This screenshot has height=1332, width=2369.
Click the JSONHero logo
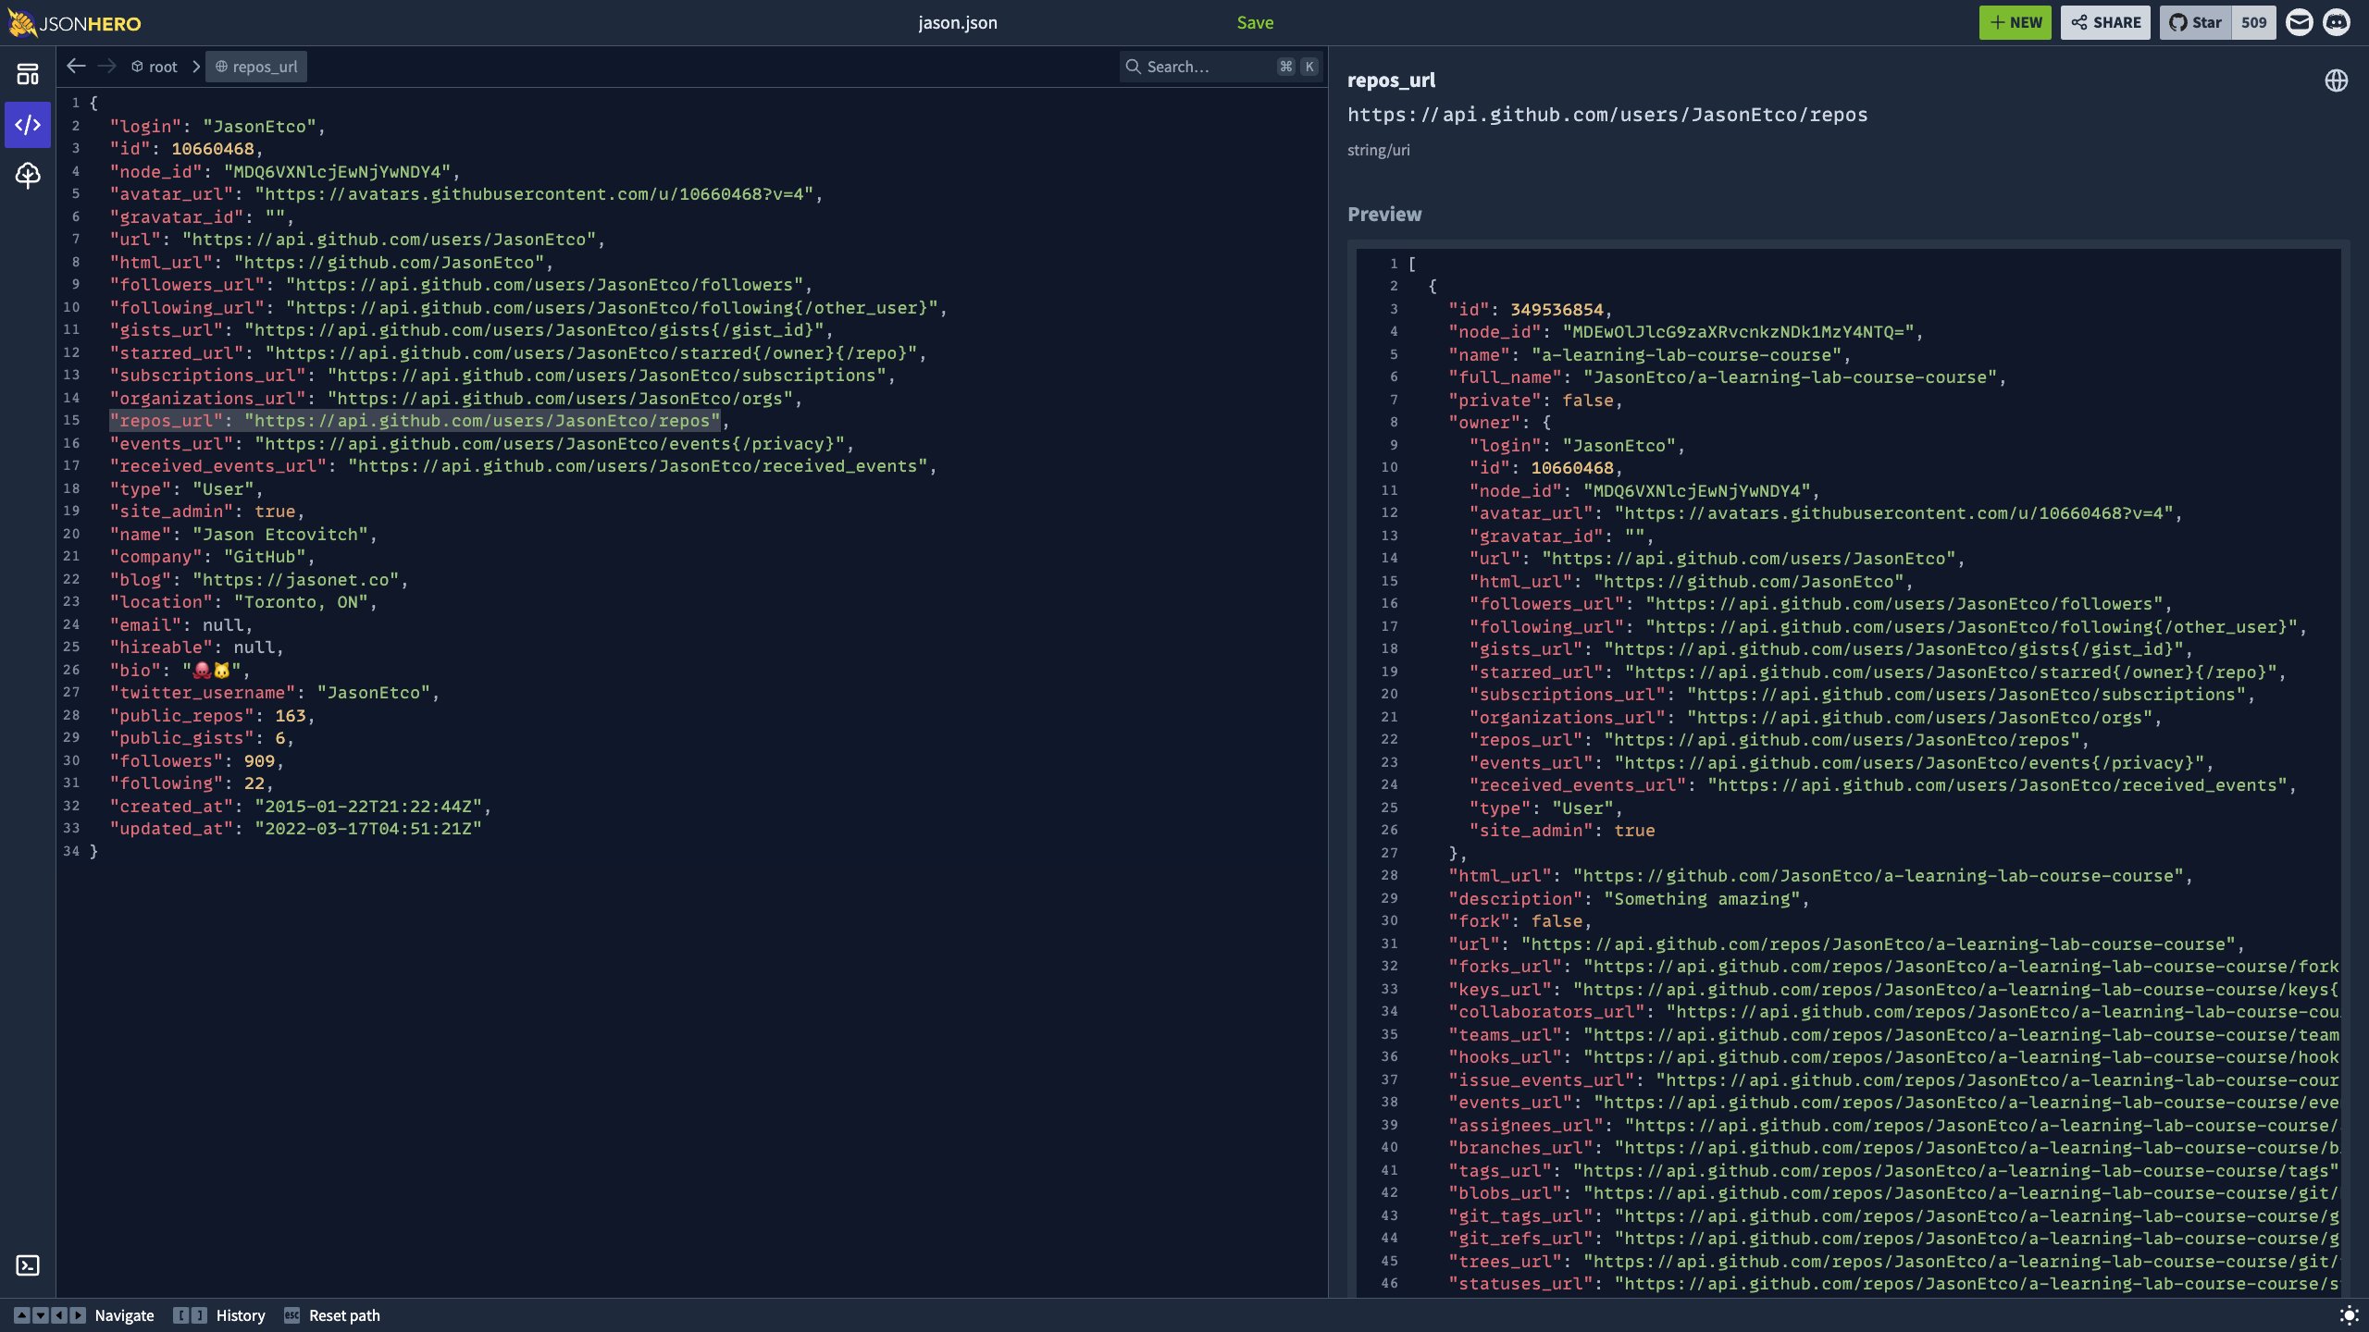click(74, 22)
